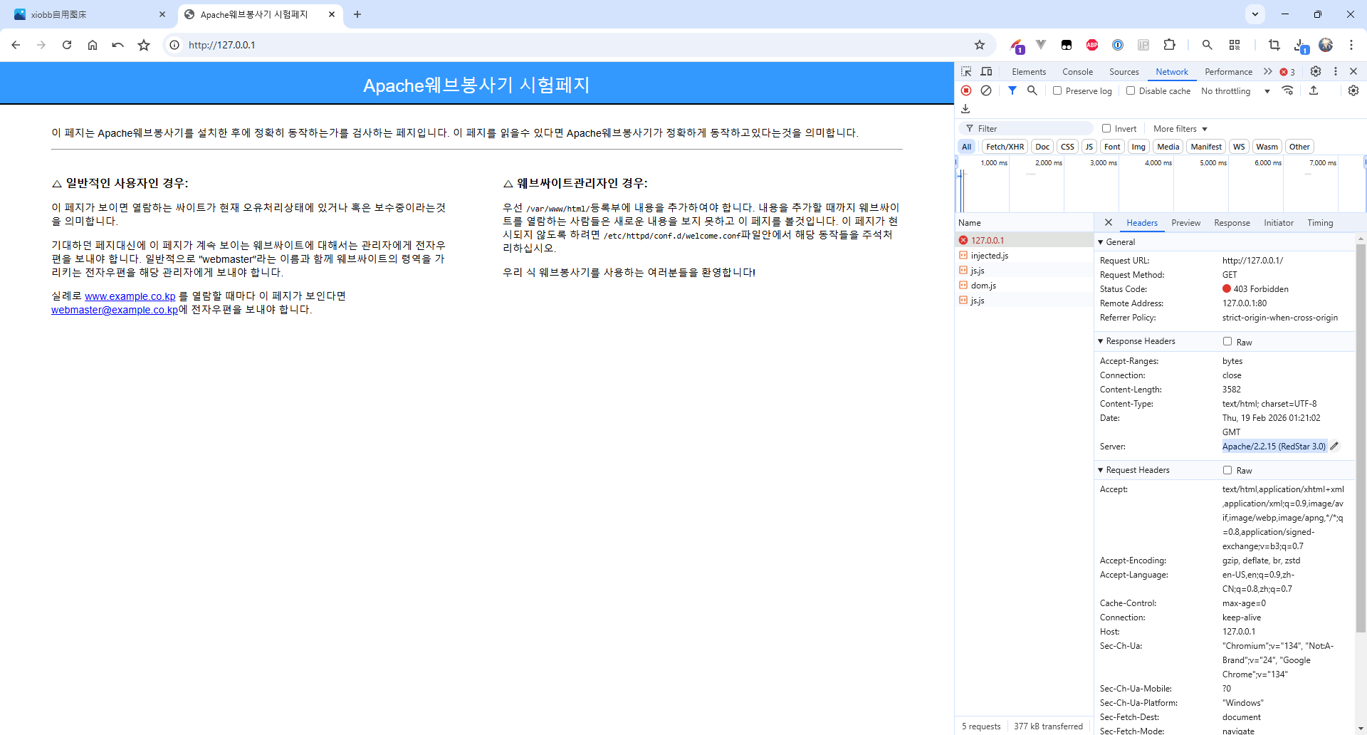This screenshot has height=735, width=1367.
Task: Edit the Server header with pencil icon
Action: (1334, 446)
